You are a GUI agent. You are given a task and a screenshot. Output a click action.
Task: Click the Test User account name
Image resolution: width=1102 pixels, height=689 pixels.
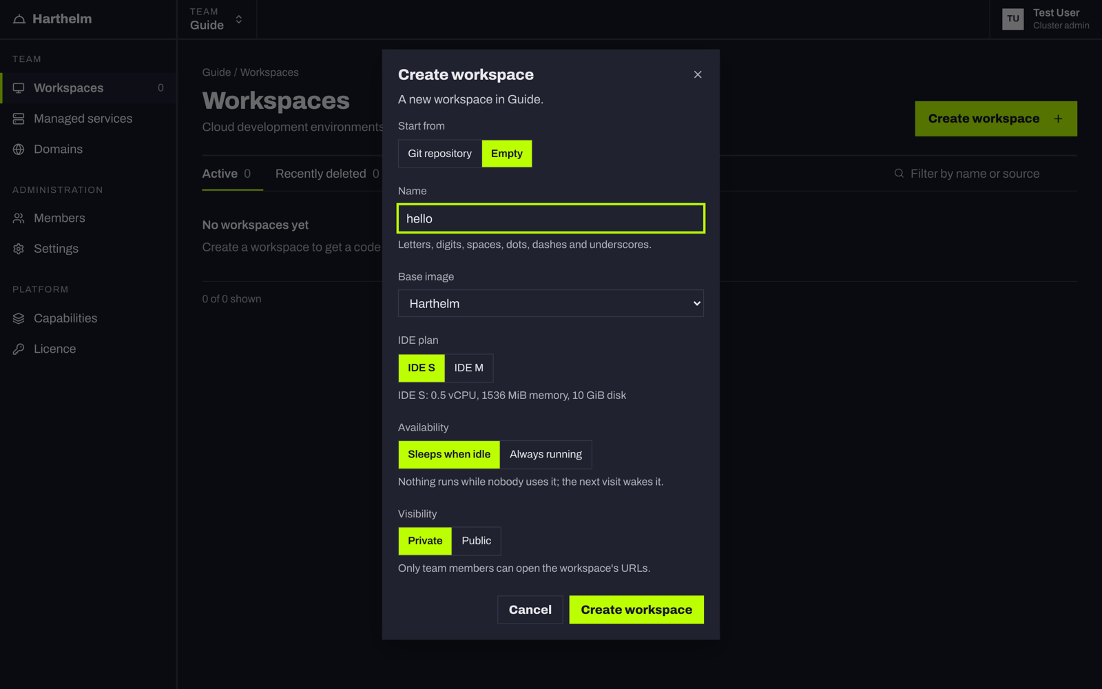(1056, 13)
